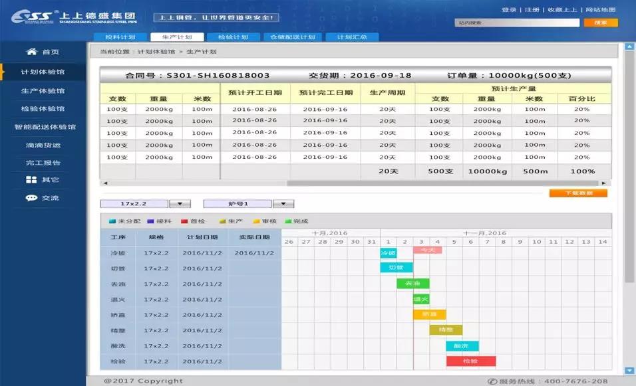636x386 pixels.
Task: Click the 交流 speech bubble icon
Action: click(x=31, y=197)
